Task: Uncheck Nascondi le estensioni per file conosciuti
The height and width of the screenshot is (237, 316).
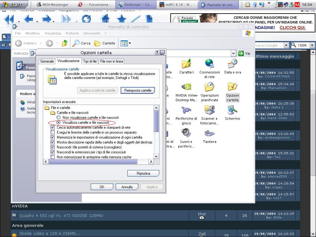Action: click(52, 152)
